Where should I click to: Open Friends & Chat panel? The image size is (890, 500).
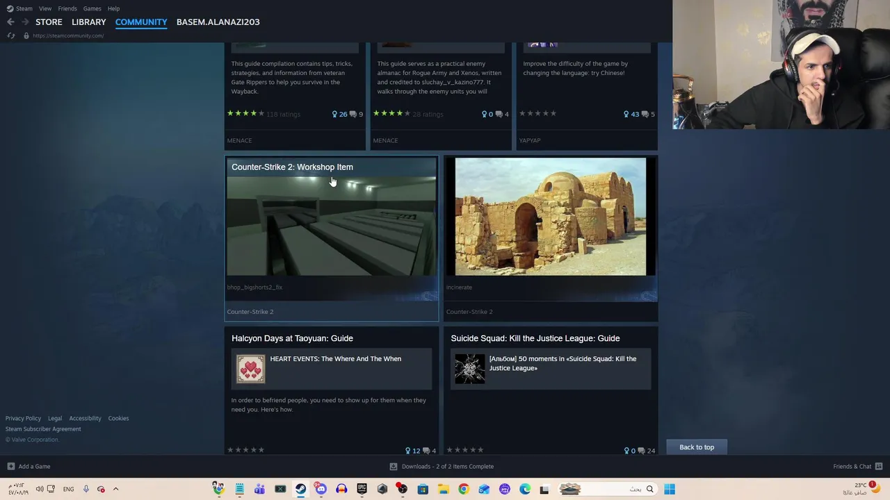[x=858, y=467]
